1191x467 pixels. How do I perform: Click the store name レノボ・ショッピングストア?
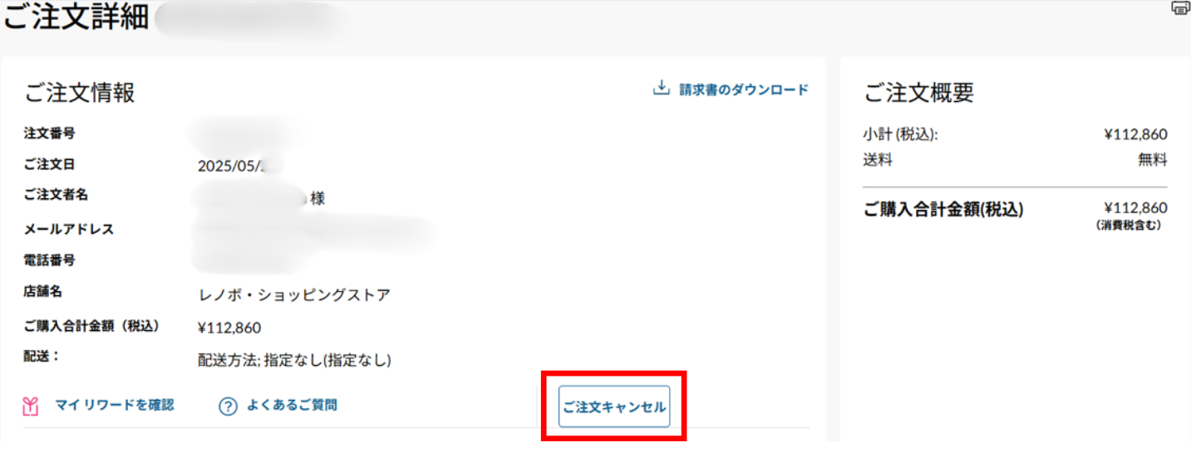coord(294,295)
